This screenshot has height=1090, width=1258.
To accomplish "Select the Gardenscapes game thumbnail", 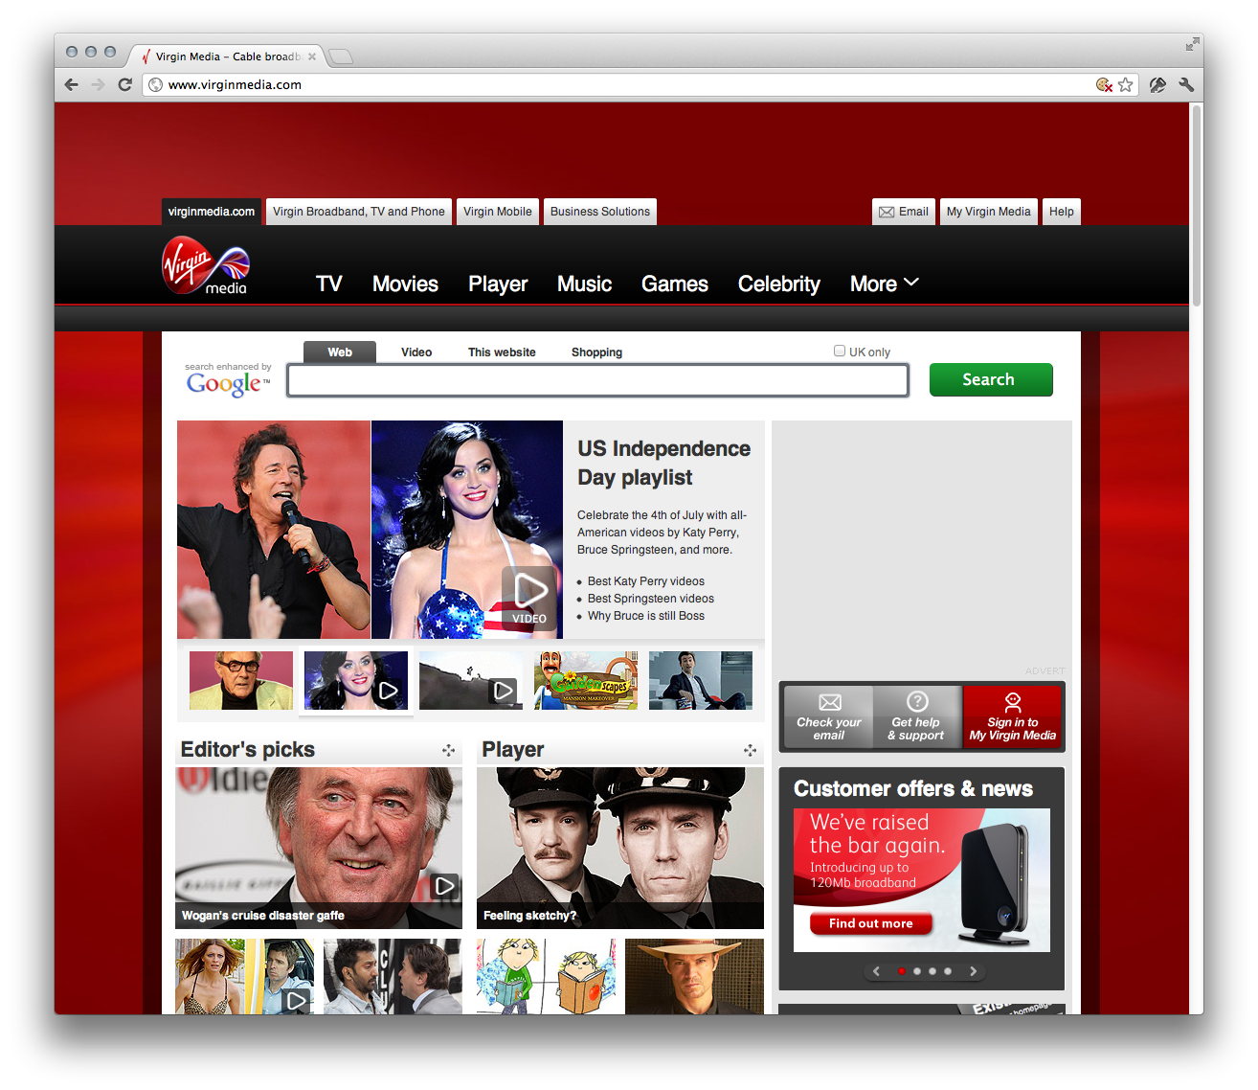I will click(586, 680).
